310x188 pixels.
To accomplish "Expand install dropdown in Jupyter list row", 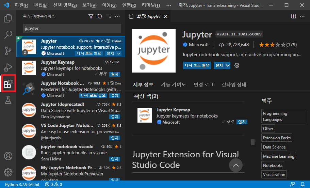I will coord(119,53).
